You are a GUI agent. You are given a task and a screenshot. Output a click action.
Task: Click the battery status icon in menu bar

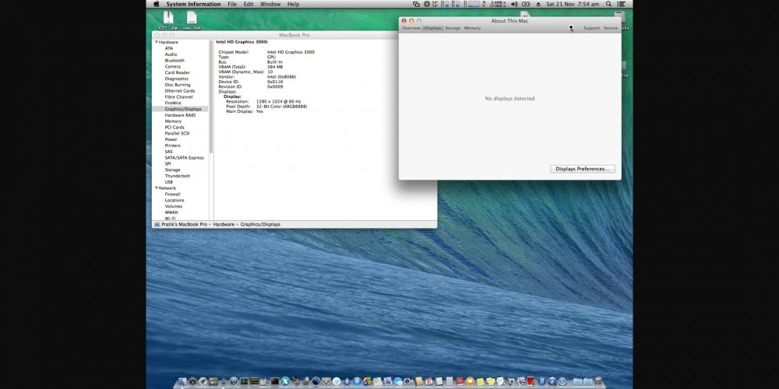click(x=526, y=4)
